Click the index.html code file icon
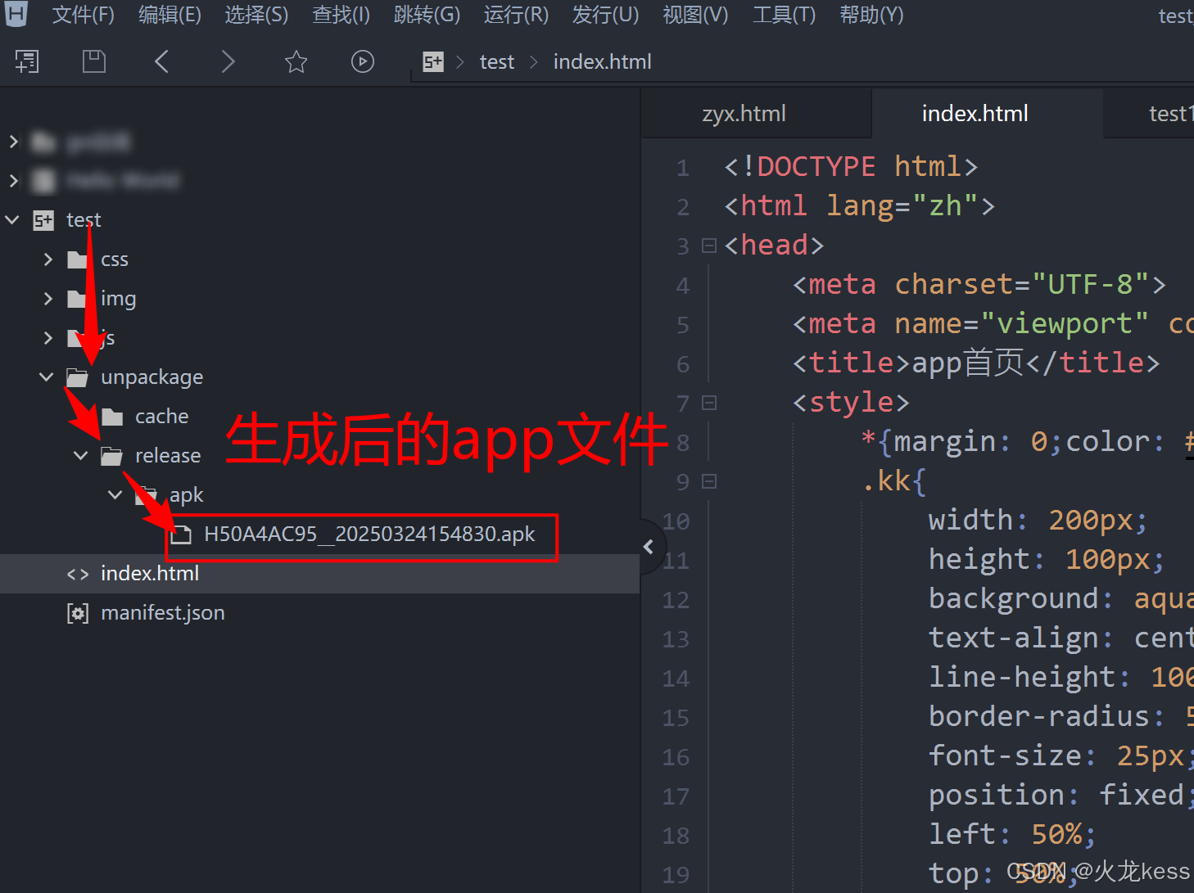Screen dimensions: 1194x893 (x=78, y=574)
